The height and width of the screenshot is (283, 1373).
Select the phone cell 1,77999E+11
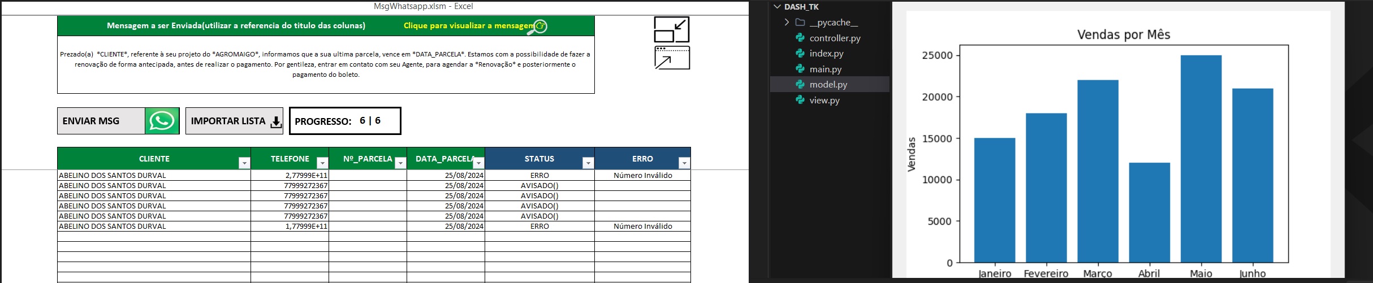(x=290, y=227)
